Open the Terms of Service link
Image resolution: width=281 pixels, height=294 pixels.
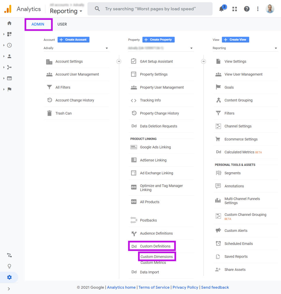click(154, 287)
